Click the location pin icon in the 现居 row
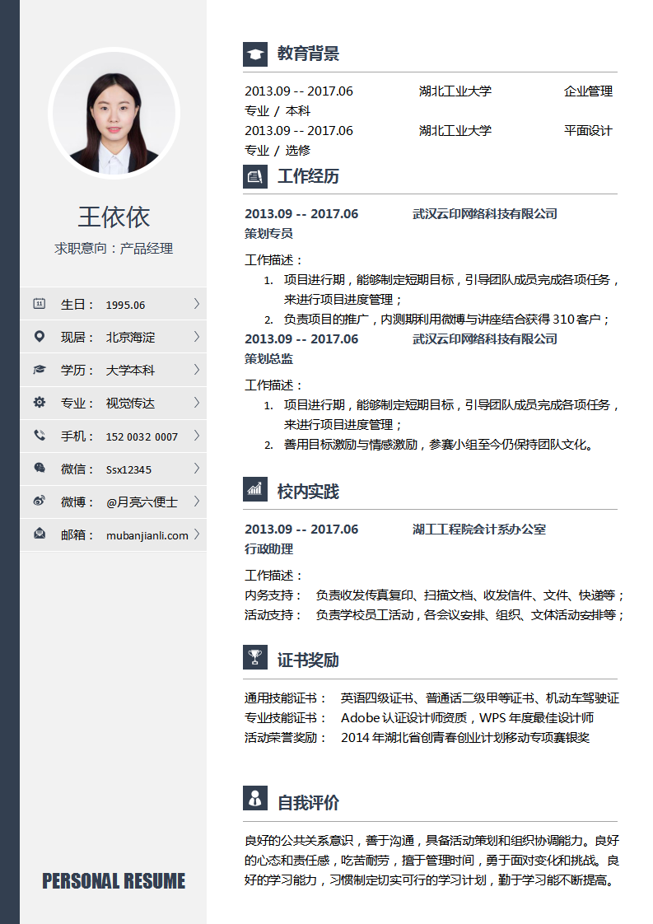The height and width of the screenshot is (924, 653). point(40,337)
